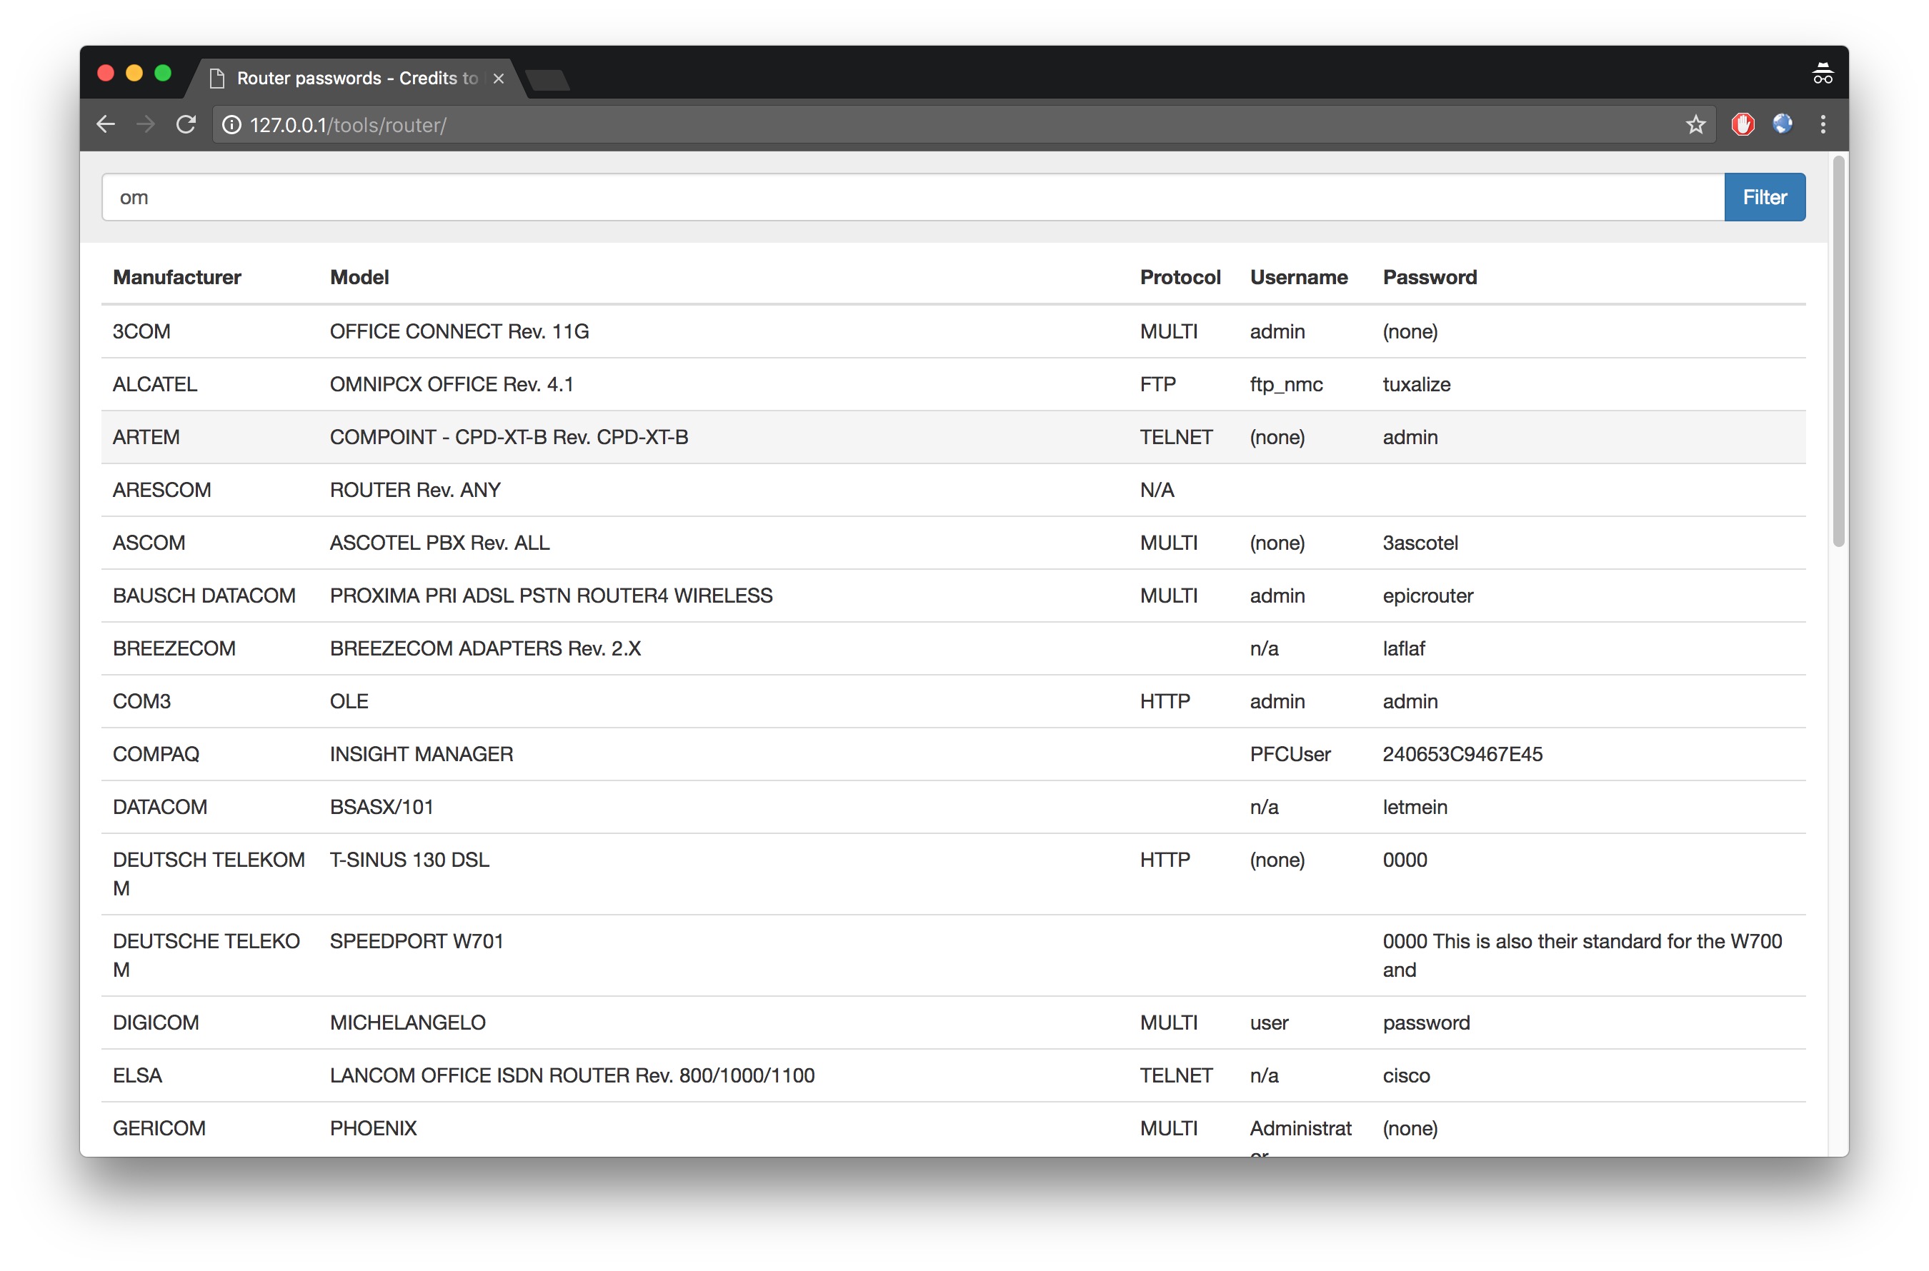Click the Model column header

click(359, 277)
